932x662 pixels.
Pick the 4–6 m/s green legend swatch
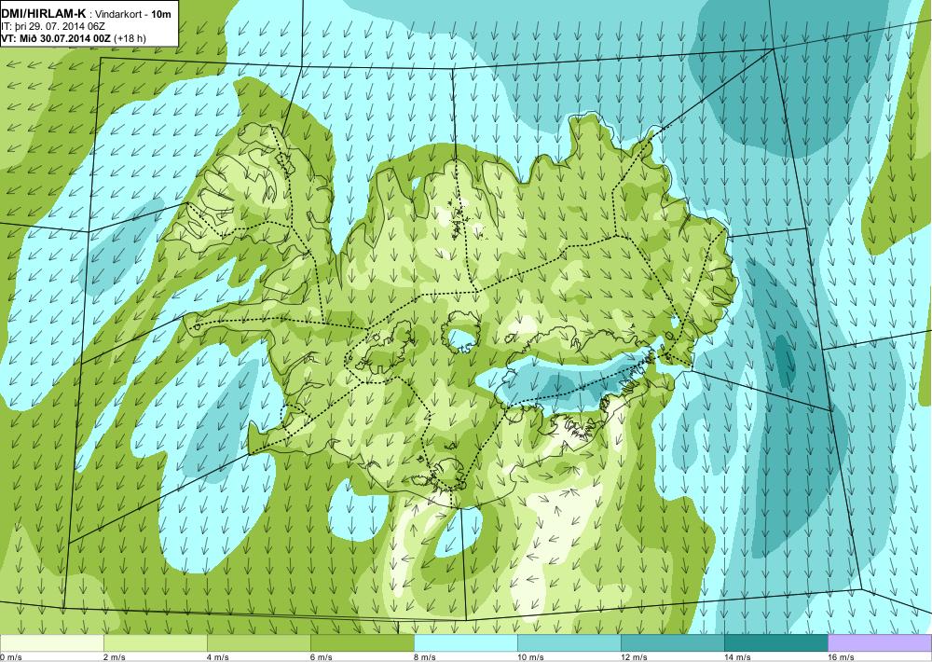[259, 643]
